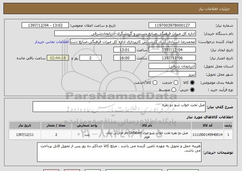The image size is (242, 171).
Task: Click the request creator field محمدرضا استادی آذری
Action: coord(133,42)
